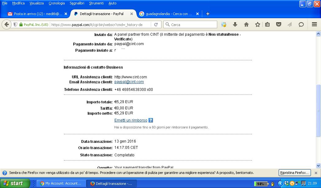Viewport: 321px width, 188px height.
Task: Open the Hello chat bubble icon
Action: point(301,24)
